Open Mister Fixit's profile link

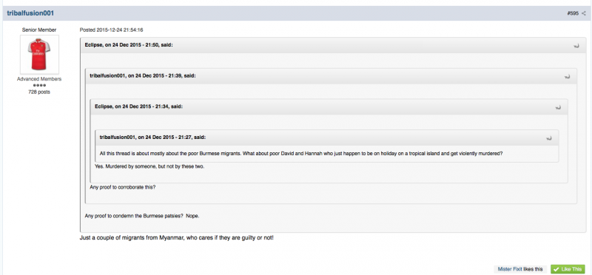tap(510, 269)
